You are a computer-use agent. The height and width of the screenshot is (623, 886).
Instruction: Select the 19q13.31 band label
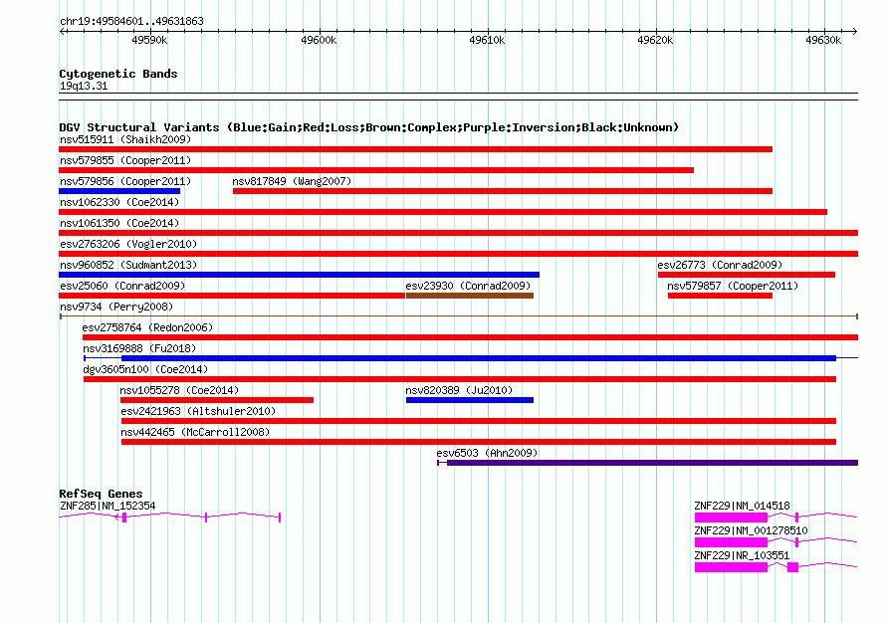pos(84,86)
